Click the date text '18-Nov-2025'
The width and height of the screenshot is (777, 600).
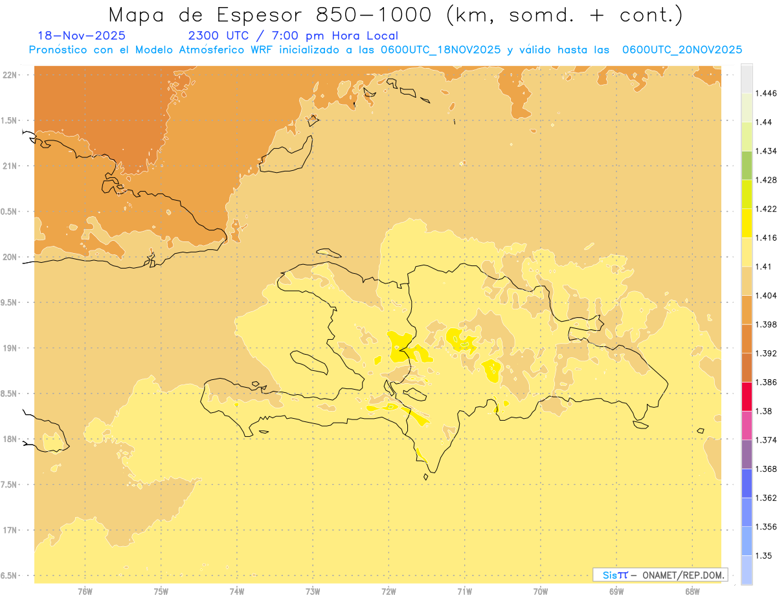[x=82, y=36]
